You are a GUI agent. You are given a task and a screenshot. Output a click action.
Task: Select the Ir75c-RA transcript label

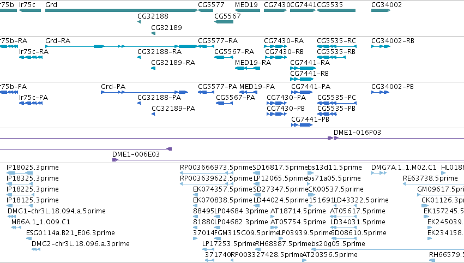click(x=34, y=51)
